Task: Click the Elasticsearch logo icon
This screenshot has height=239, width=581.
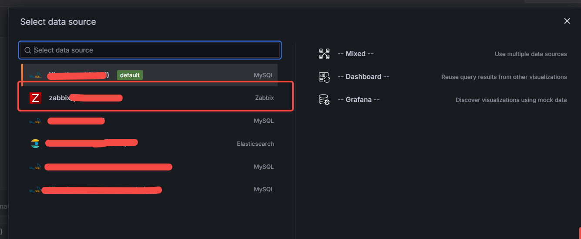Action: pyautogui.click(x=35, y=144)
